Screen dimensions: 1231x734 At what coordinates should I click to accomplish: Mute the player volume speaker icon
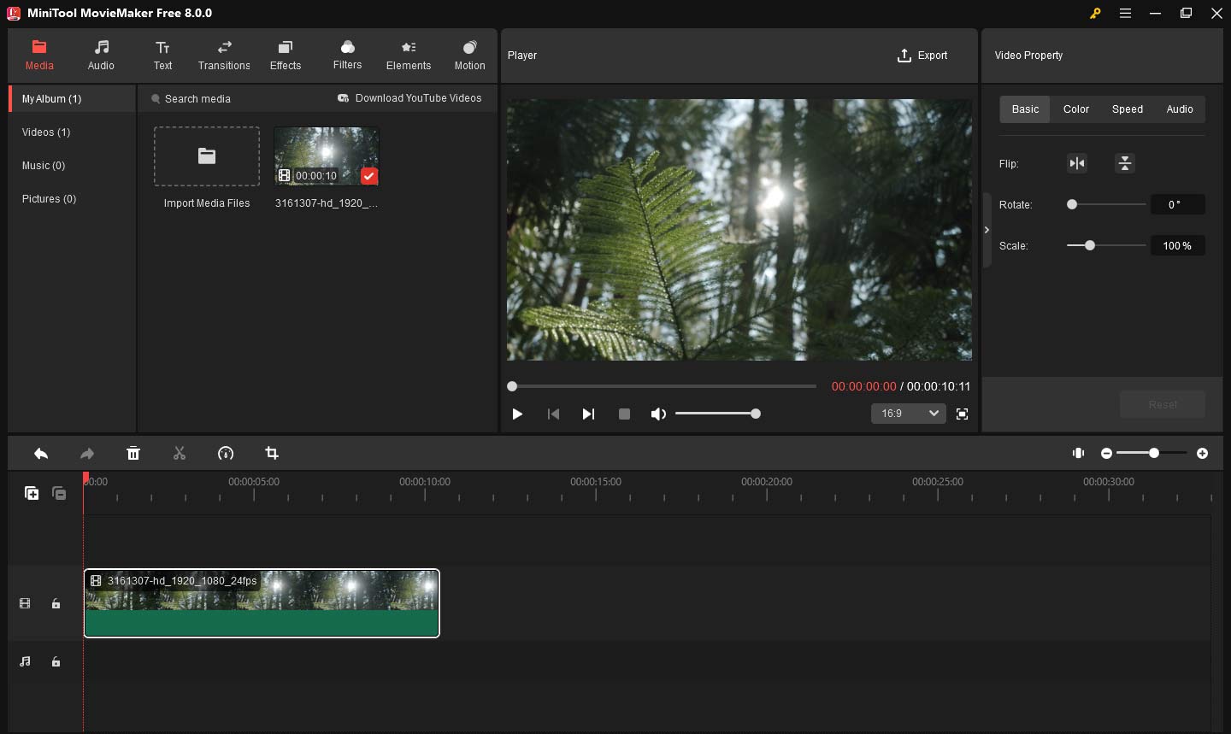(x=658, y=414)
